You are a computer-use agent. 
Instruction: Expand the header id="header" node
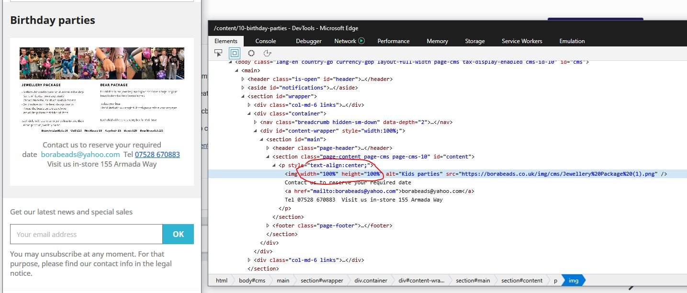click(x=243, y=79)
